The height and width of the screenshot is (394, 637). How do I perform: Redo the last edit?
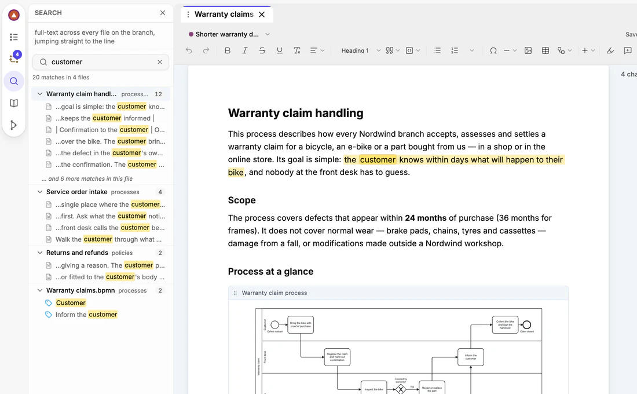206,50
